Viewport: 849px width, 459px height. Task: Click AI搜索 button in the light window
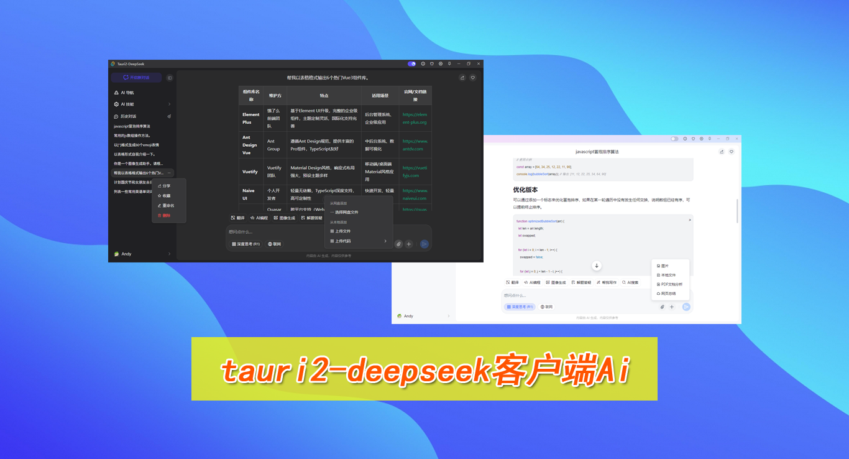[x=630, y=282]
